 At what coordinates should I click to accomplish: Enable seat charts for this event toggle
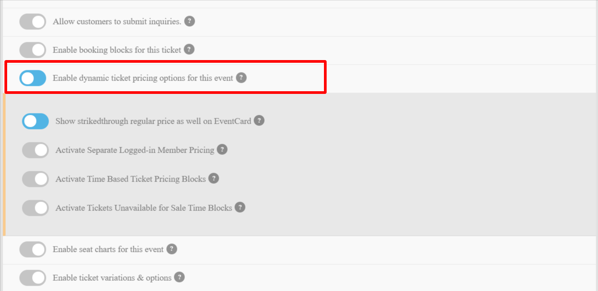click(33, 249)
